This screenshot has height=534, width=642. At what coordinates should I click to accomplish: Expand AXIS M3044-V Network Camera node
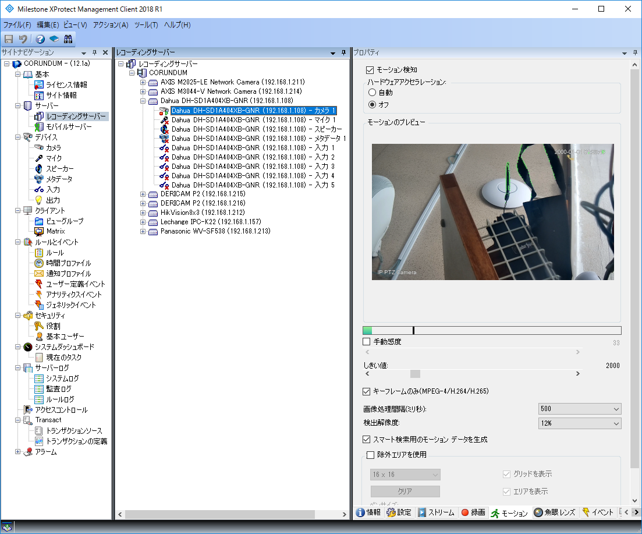pos(143,92)
